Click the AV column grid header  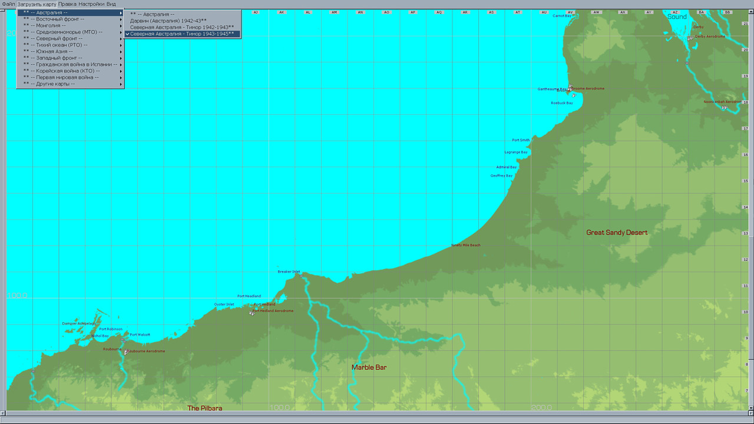570,12
